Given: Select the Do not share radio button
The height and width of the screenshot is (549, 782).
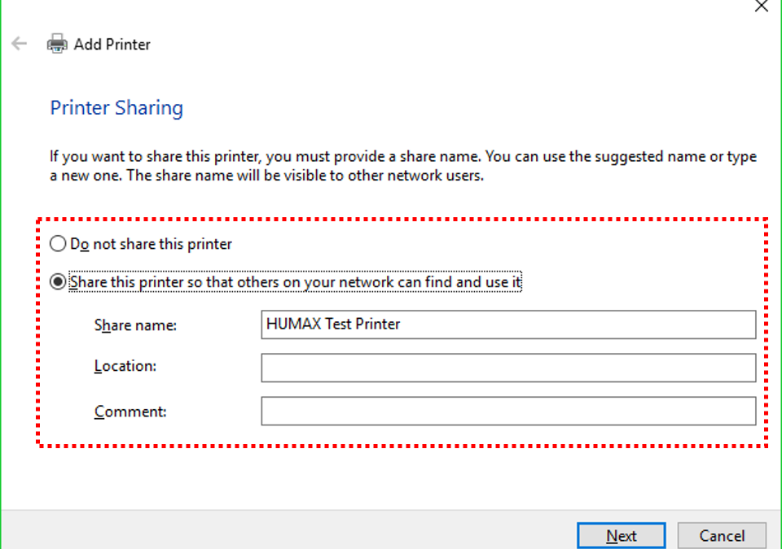Looking at the screenshot, I should click(x=58, y=244).
